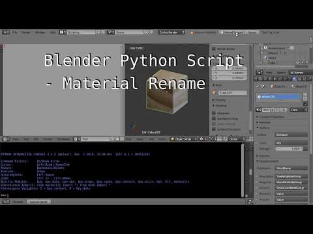Open the text editor View menu
313x234 pixels.
point(15,139)
